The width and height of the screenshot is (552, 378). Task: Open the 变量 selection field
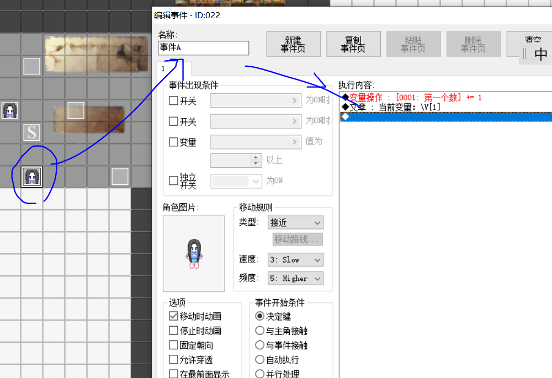[256, 142]
